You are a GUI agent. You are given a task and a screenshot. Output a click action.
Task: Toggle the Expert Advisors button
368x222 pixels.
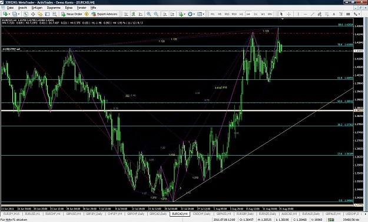104,14
